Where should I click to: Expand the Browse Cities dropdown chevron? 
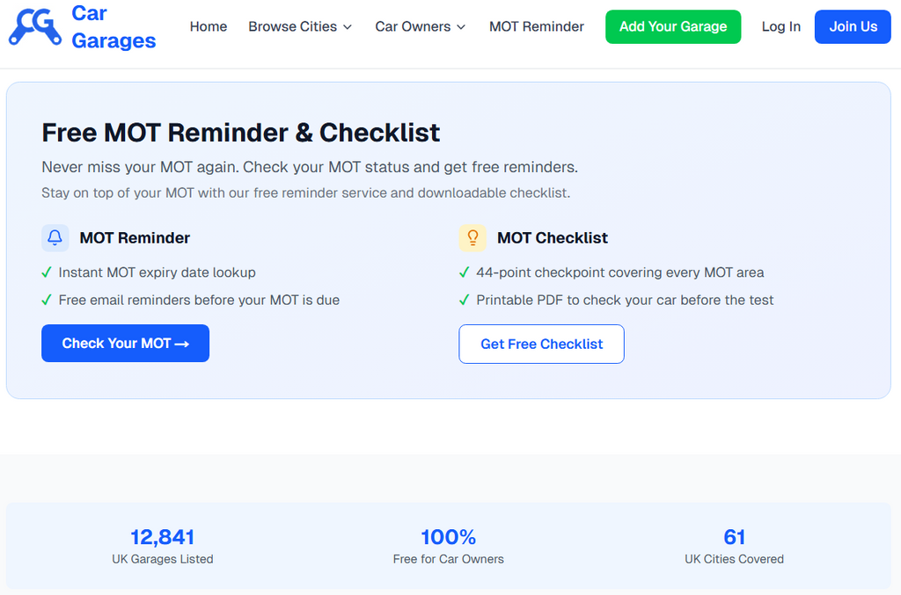pos(348,27)
